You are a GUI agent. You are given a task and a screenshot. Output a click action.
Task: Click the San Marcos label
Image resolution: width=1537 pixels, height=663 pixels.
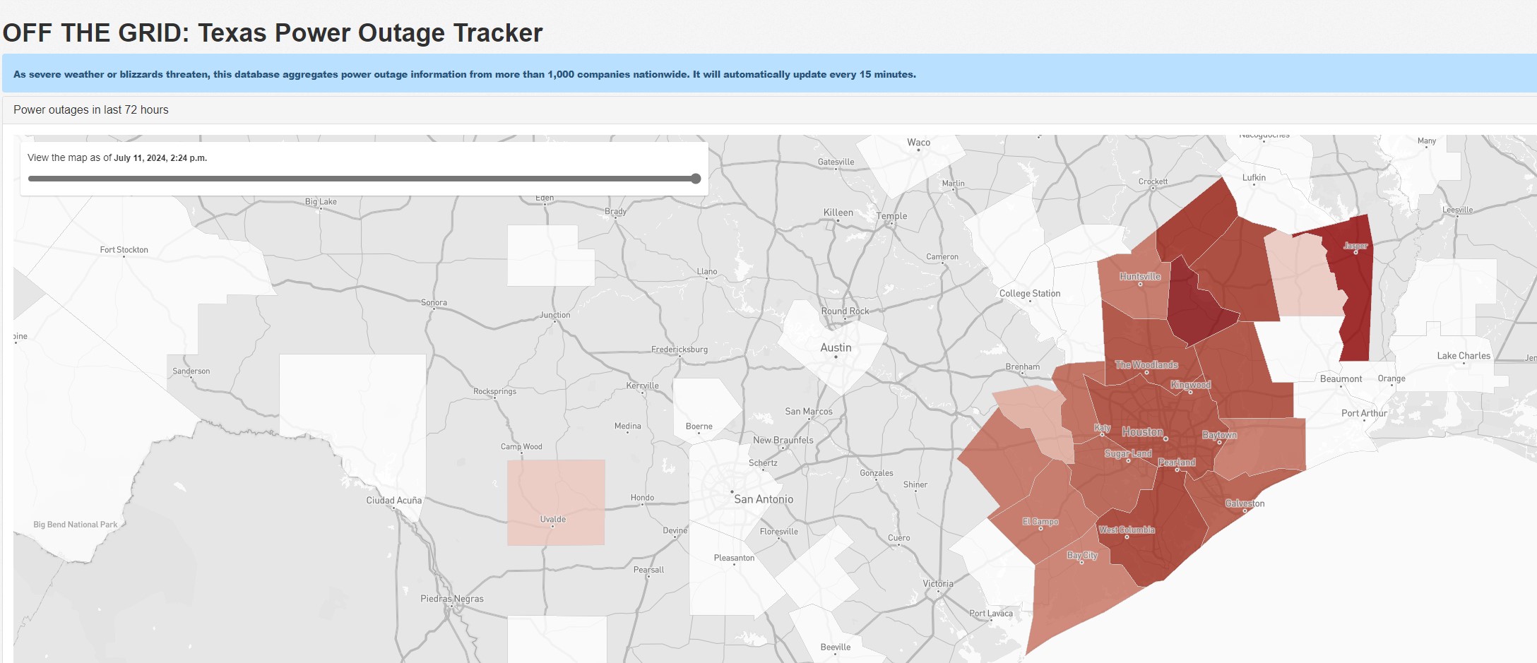tap(808, 412)
